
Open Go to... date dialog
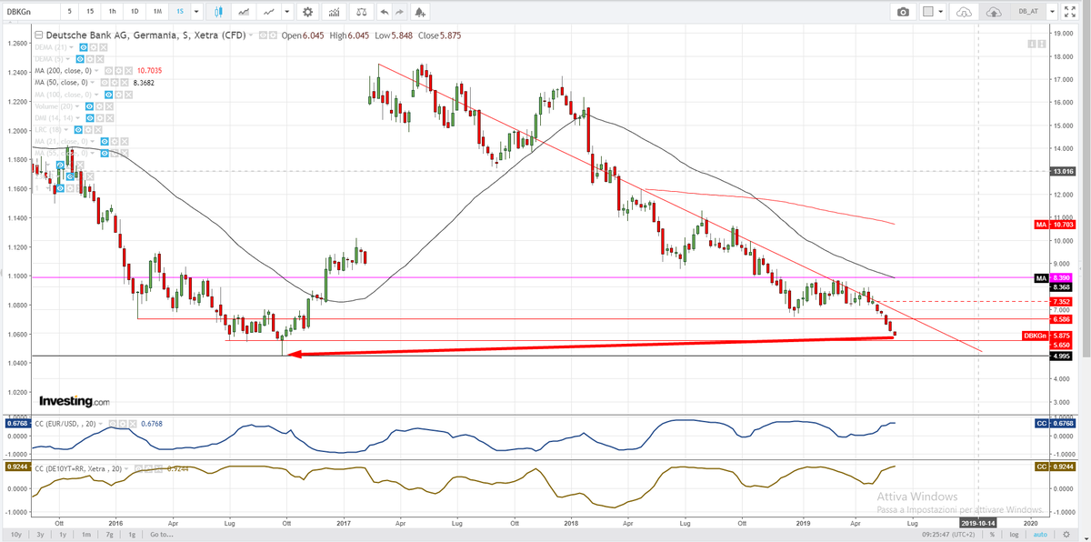pyautogui.click(x=162, y=535)
